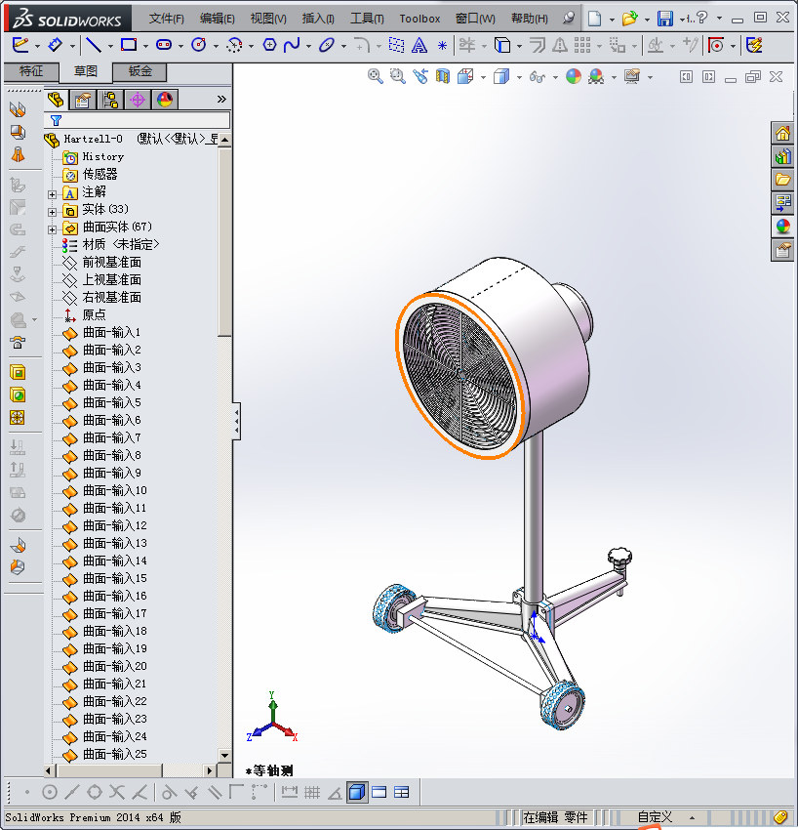The height and width of the screenshot is (830, 798).
Task: Open the 帮助(H) menu
Action: click(530, 19)
